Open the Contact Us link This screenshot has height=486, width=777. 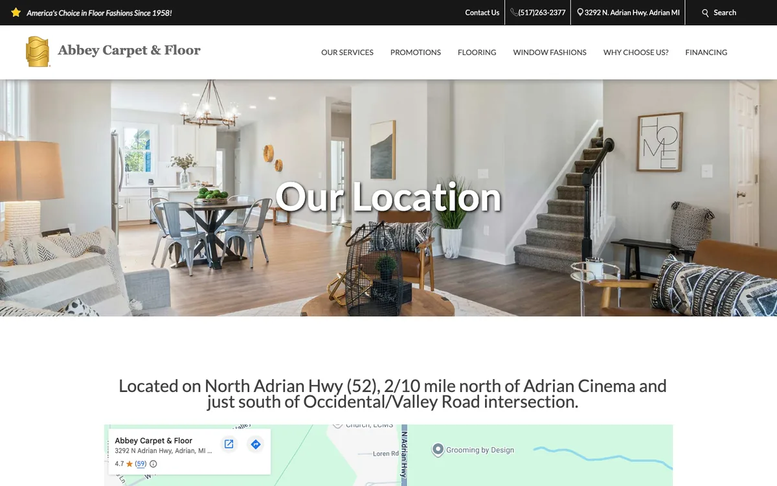click(x=482, y=12)
